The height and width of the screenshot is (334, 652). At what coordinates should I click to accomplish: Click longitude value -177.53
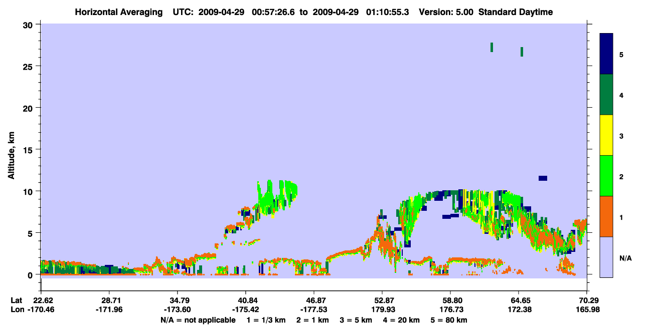tap(313, 309)
